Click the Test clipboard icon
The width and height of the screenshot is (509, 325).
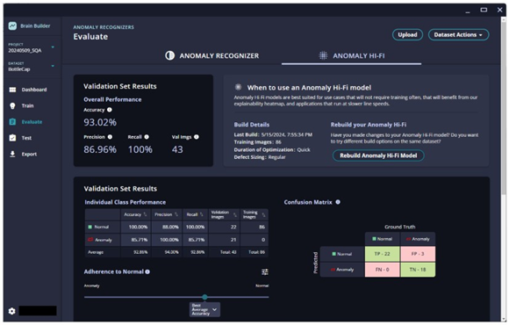(x=12, y=138)
